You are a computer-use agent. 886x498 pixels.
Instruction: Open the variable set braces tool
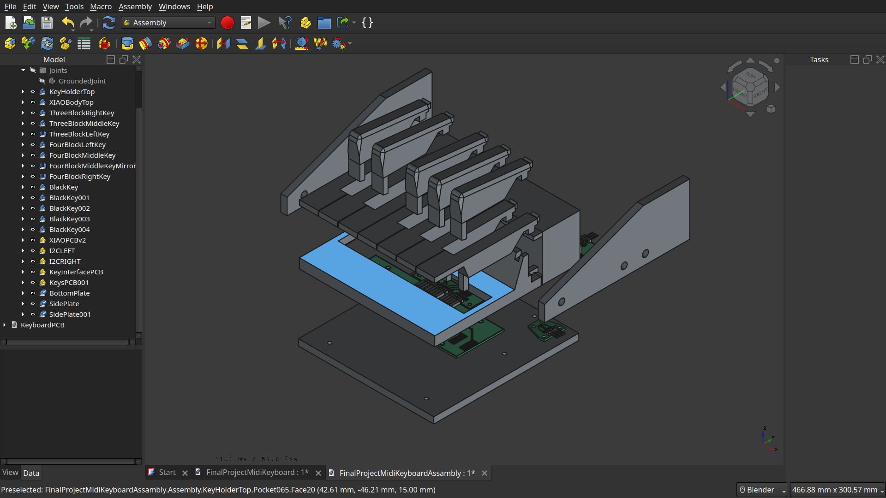367,23
